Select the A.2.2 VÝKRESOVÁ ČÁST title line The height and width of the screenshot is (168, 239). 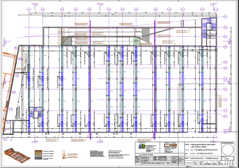pyautogui.click(x=201, y=153)
